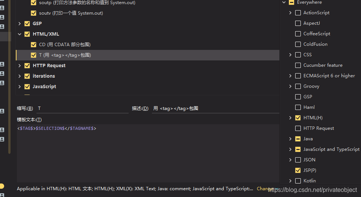
Task: Click the HTTP Request group label
Action: 49,66
